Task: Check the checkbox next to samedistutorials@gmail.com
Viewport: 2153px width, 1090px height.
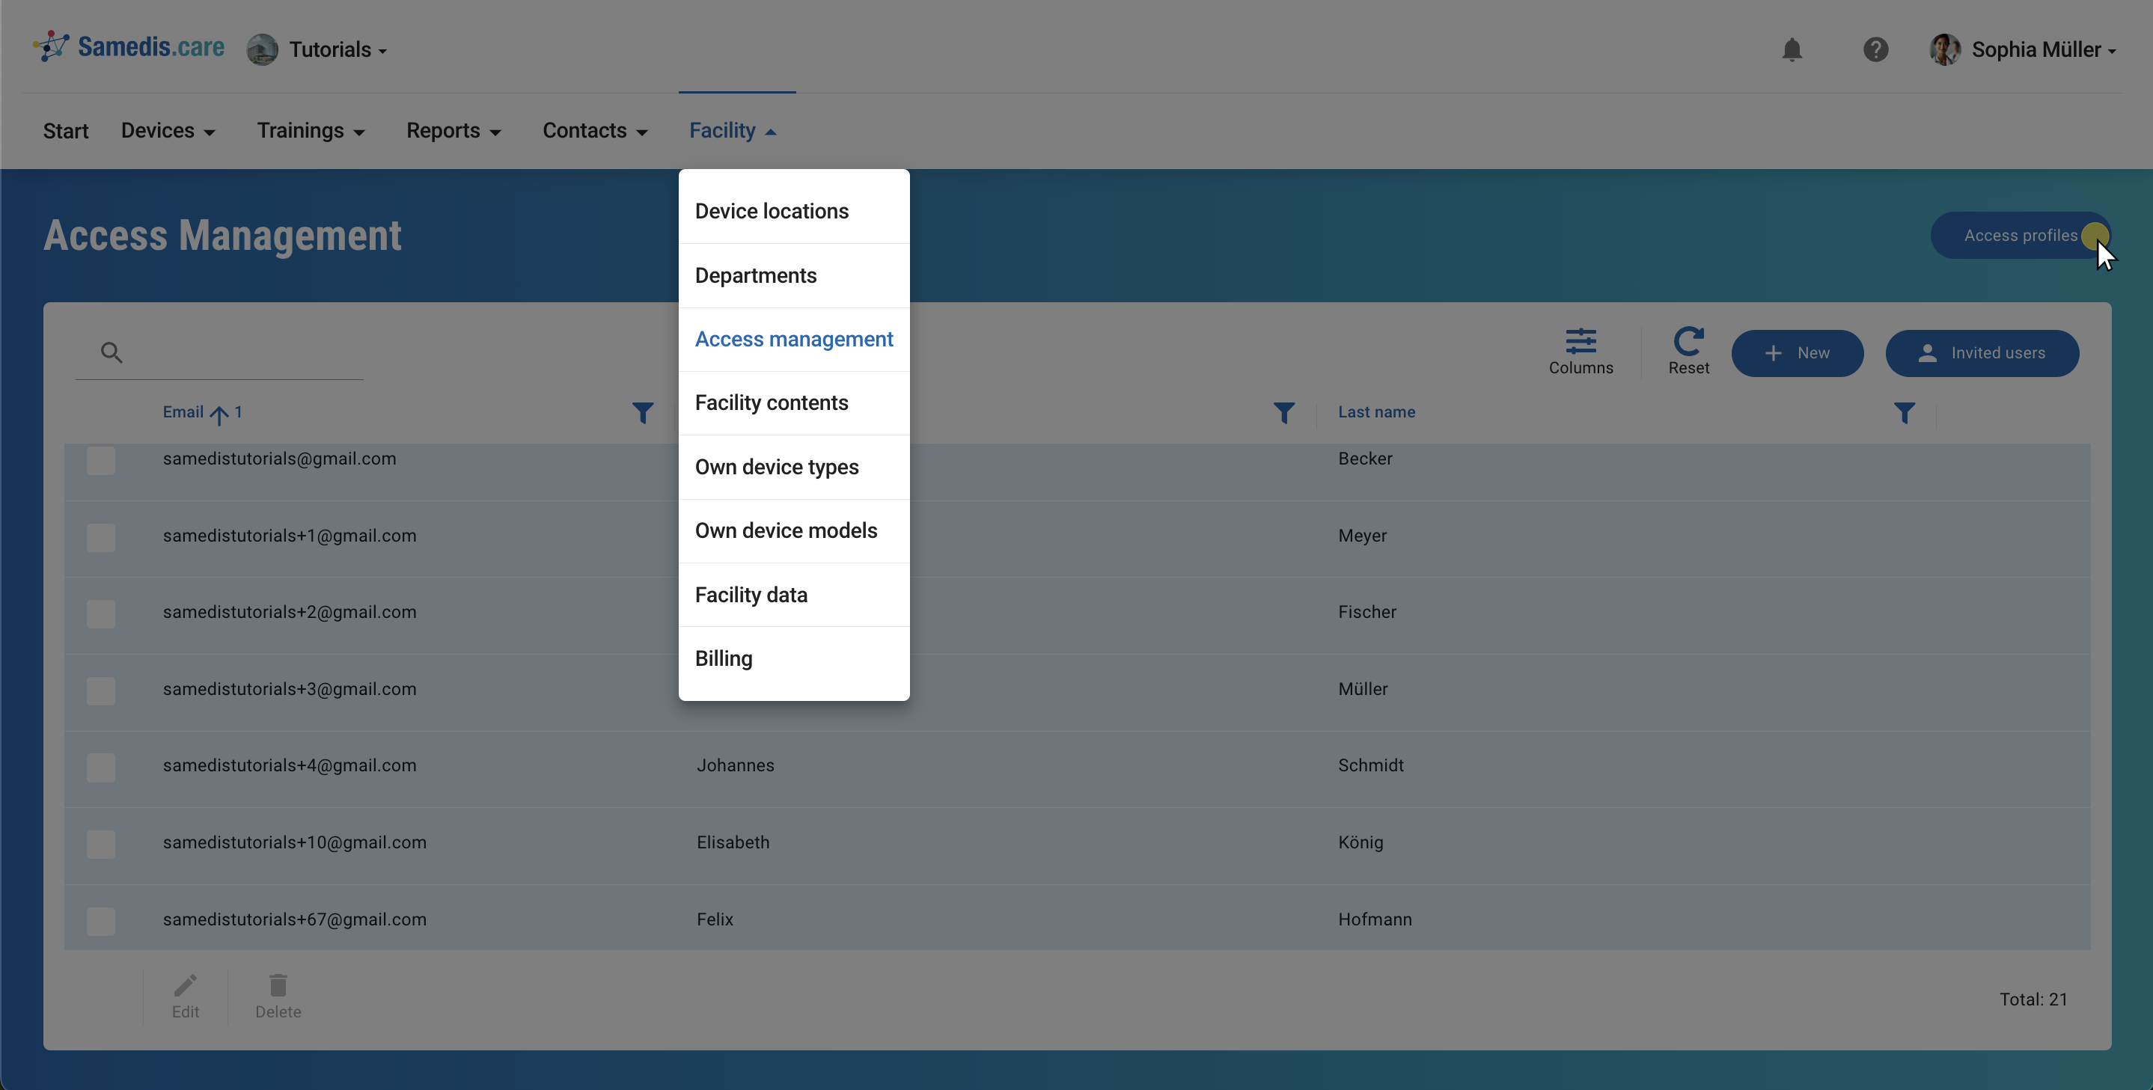Action: 100,459
